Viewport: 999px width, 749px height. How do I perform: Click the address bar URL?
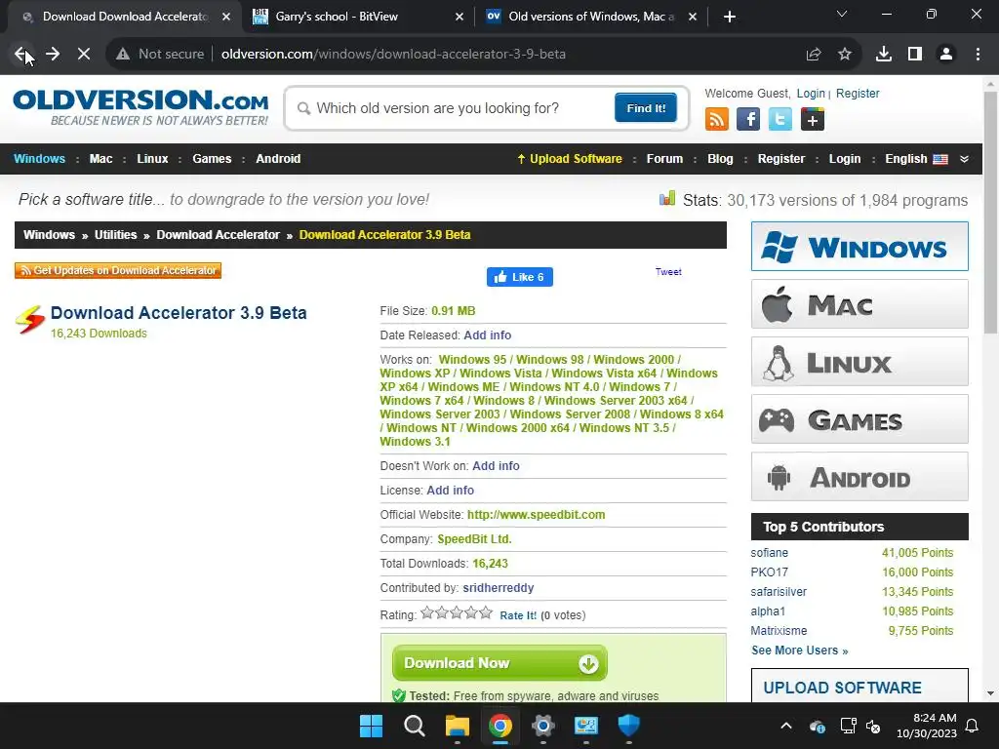pos(393,55)
